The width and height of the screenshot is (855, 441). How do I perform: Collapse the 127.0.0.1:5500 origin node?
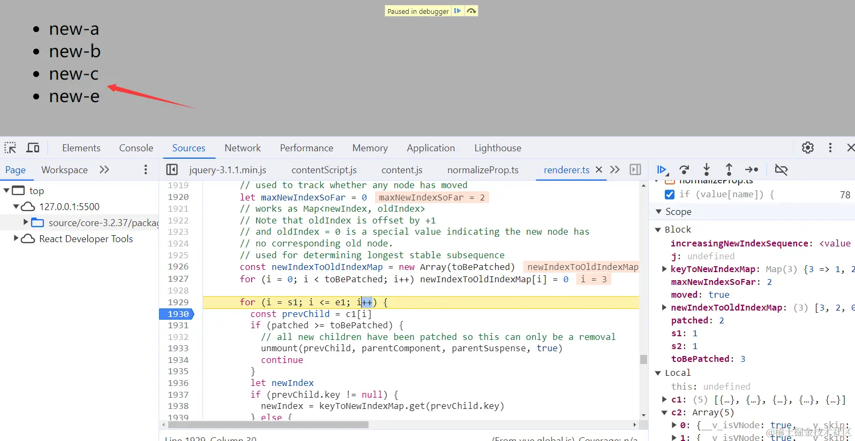pyautogui.click(x=16, y=207)
